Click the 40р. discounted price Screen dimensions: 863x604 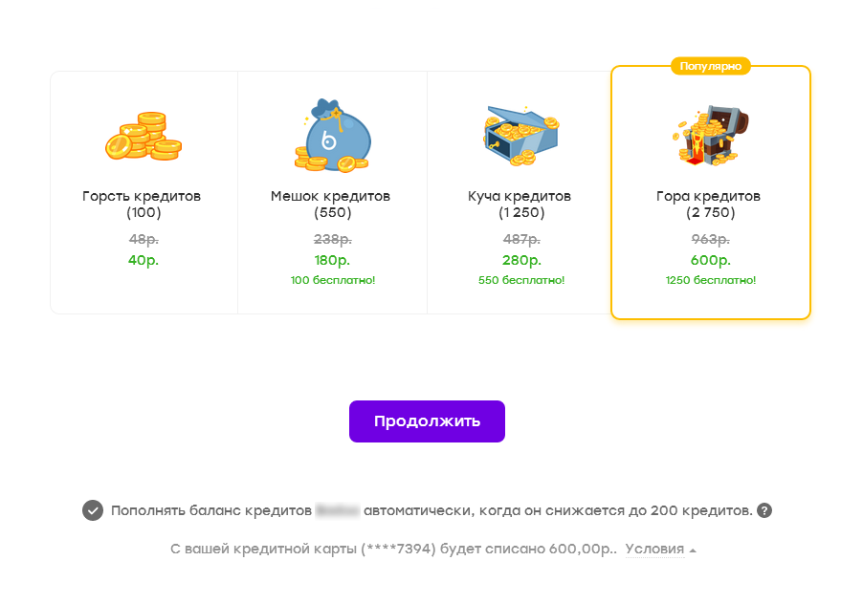pos(144,259)
